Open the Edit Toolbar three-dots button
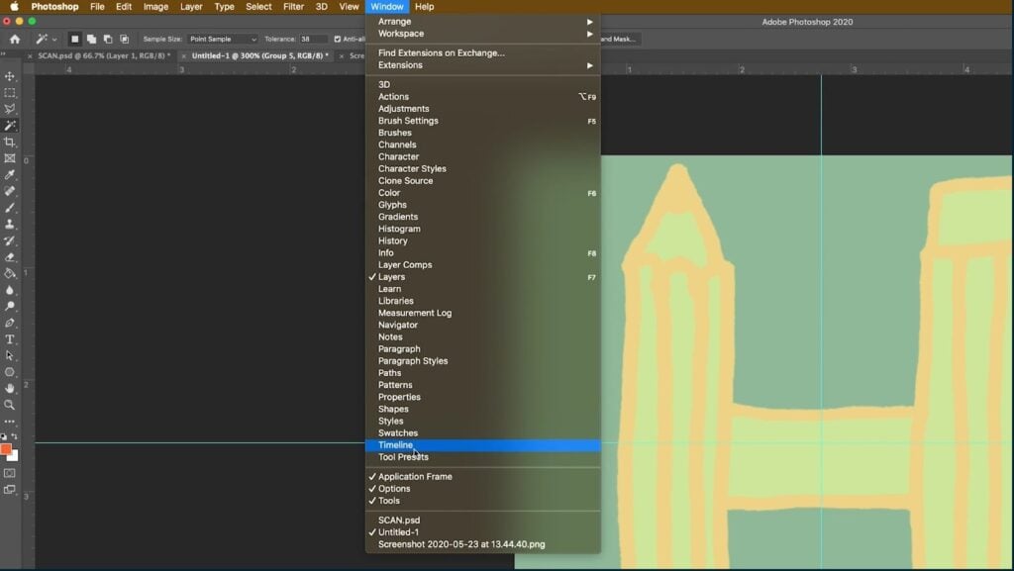This screenshot has height=571, width=1014. pyautogui.click(x=10, y=422)
